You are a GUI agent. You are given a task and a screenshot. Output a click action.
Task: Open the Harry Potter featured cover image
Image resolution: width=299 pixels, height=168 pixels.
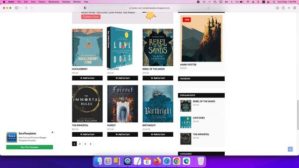click(201, 38)
